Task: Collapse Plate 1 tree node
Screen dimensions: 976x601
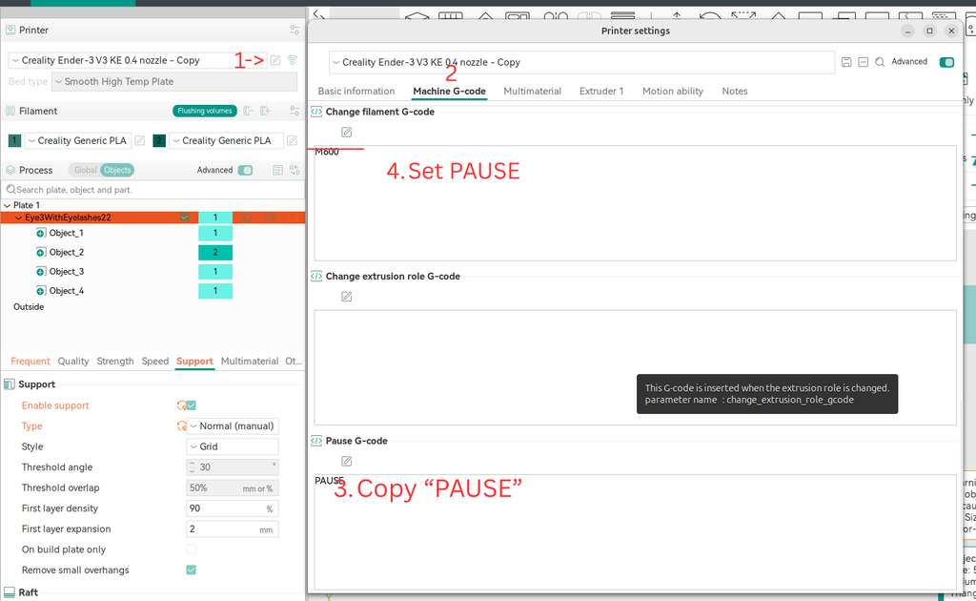Action: tap(7, 205)
